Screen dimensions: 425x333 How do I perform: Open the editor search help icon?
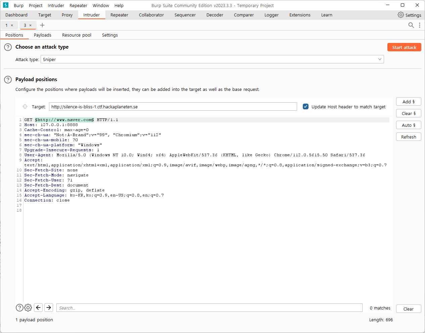pyautogui.click(x=20, y=308)
